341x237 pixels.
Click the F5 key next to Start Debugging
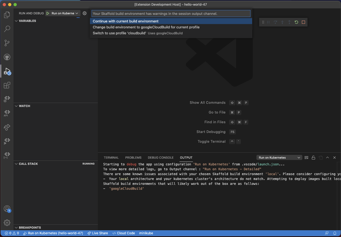click(232, 132)
